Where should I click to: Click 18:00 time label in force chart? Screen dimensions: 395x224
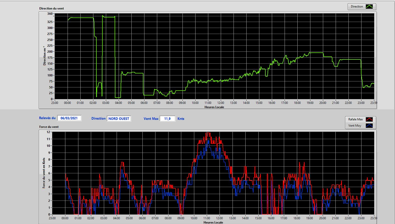pyautogui.click(x=297, y=218)
